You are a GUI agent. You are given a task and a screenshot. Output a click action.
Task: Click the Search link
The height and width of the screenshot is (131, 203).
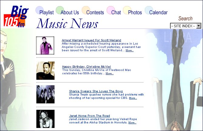point(185,18)
